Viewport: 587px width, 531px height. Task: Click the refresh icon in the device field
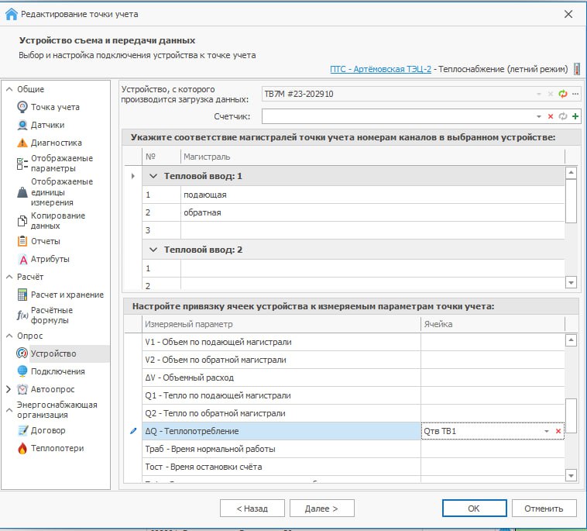(563, 94)
